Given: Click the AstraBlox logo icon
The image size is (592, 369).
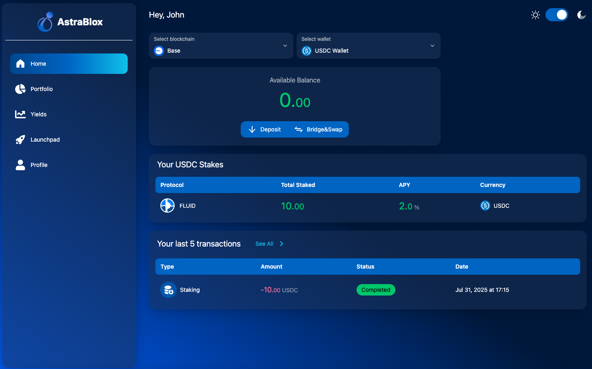Looking at the screenshot, I should point(45,21).
